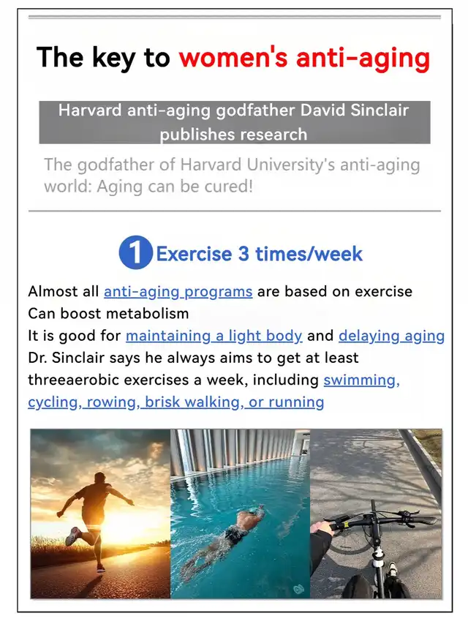Screen dimensions: 468x624
Task: Click the black The key to title text
Action: tap(103, 58)
